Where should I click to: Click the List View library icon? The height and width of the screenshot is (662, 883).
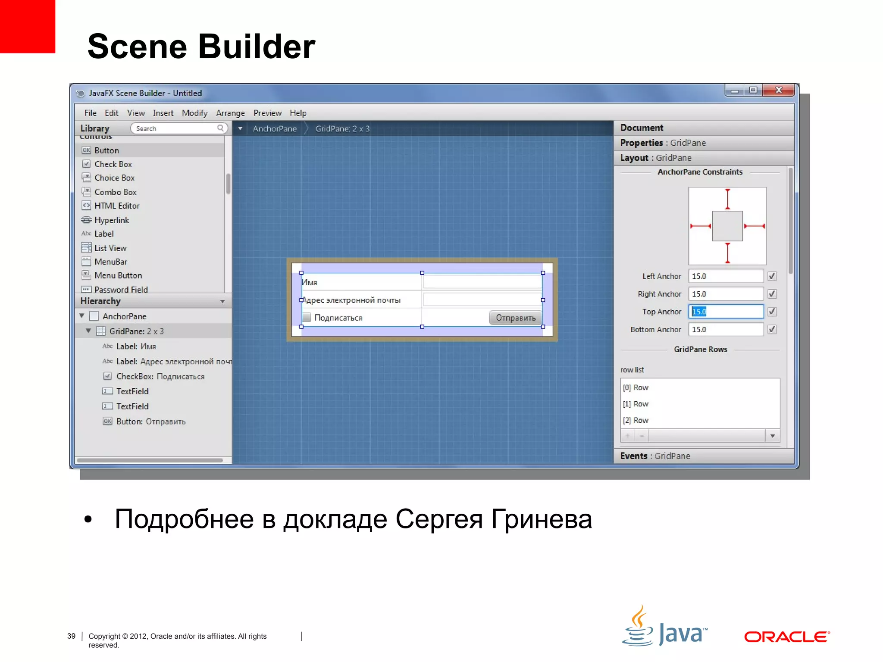[x=86, y=248]
